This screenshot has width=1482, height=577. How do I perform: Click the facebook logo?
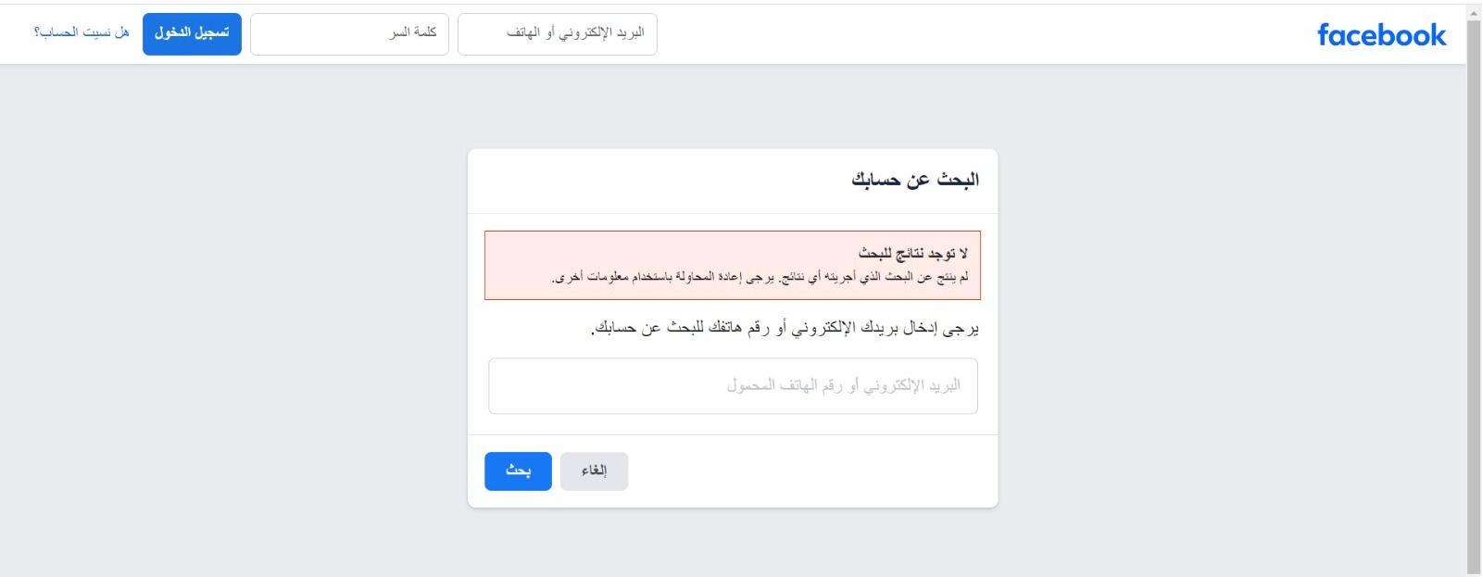point(1381,35)
